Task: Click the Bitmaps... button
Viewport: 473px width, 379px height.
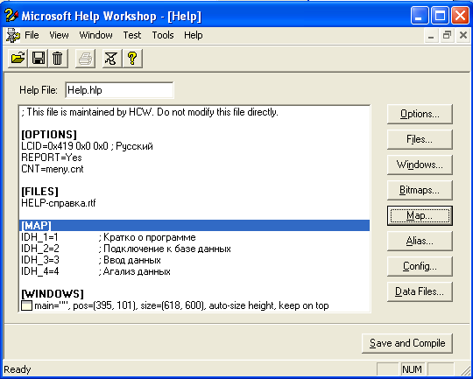Action: [x=420, y=190]
